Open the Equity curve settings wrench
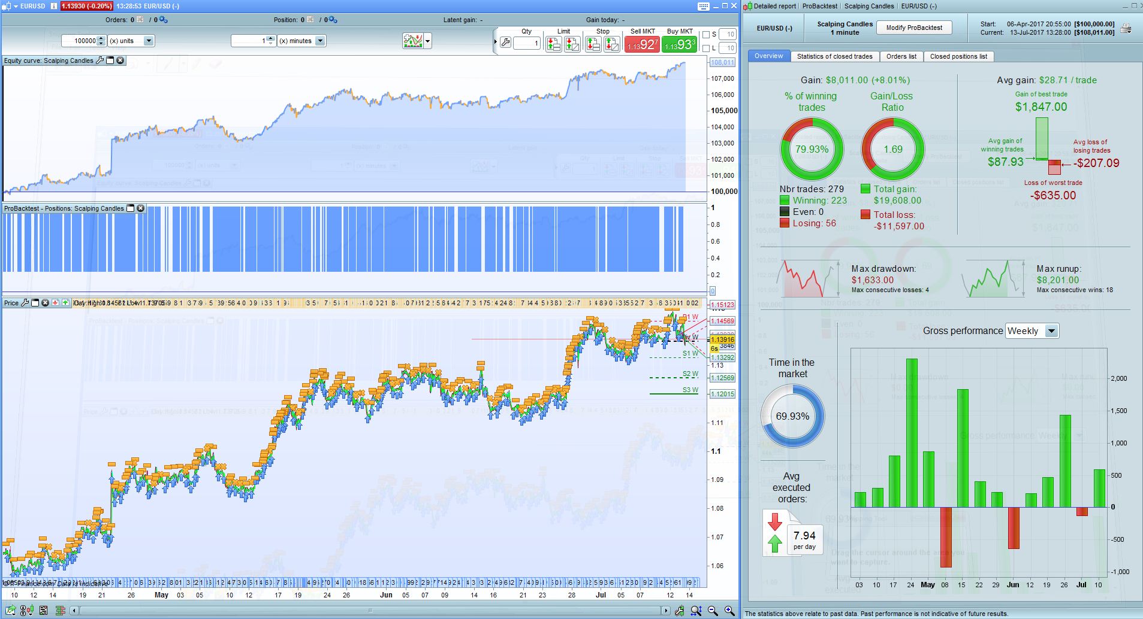Viewport: 1143px width, 619px height. tap(100, 60)
